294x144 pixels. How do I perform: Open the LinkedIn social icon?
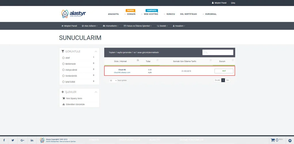32,140
